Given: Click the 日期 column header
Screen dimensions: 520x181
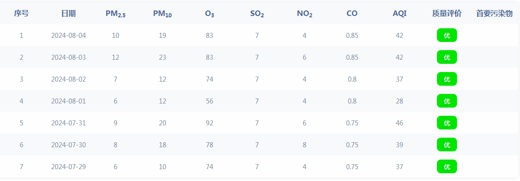Looking at the screenshot, I should pos(68,14).
